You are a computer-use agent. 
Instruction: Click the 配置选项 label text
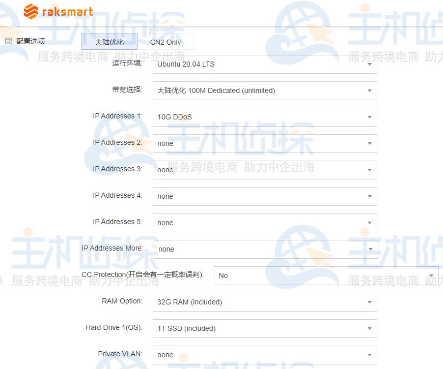28,41
